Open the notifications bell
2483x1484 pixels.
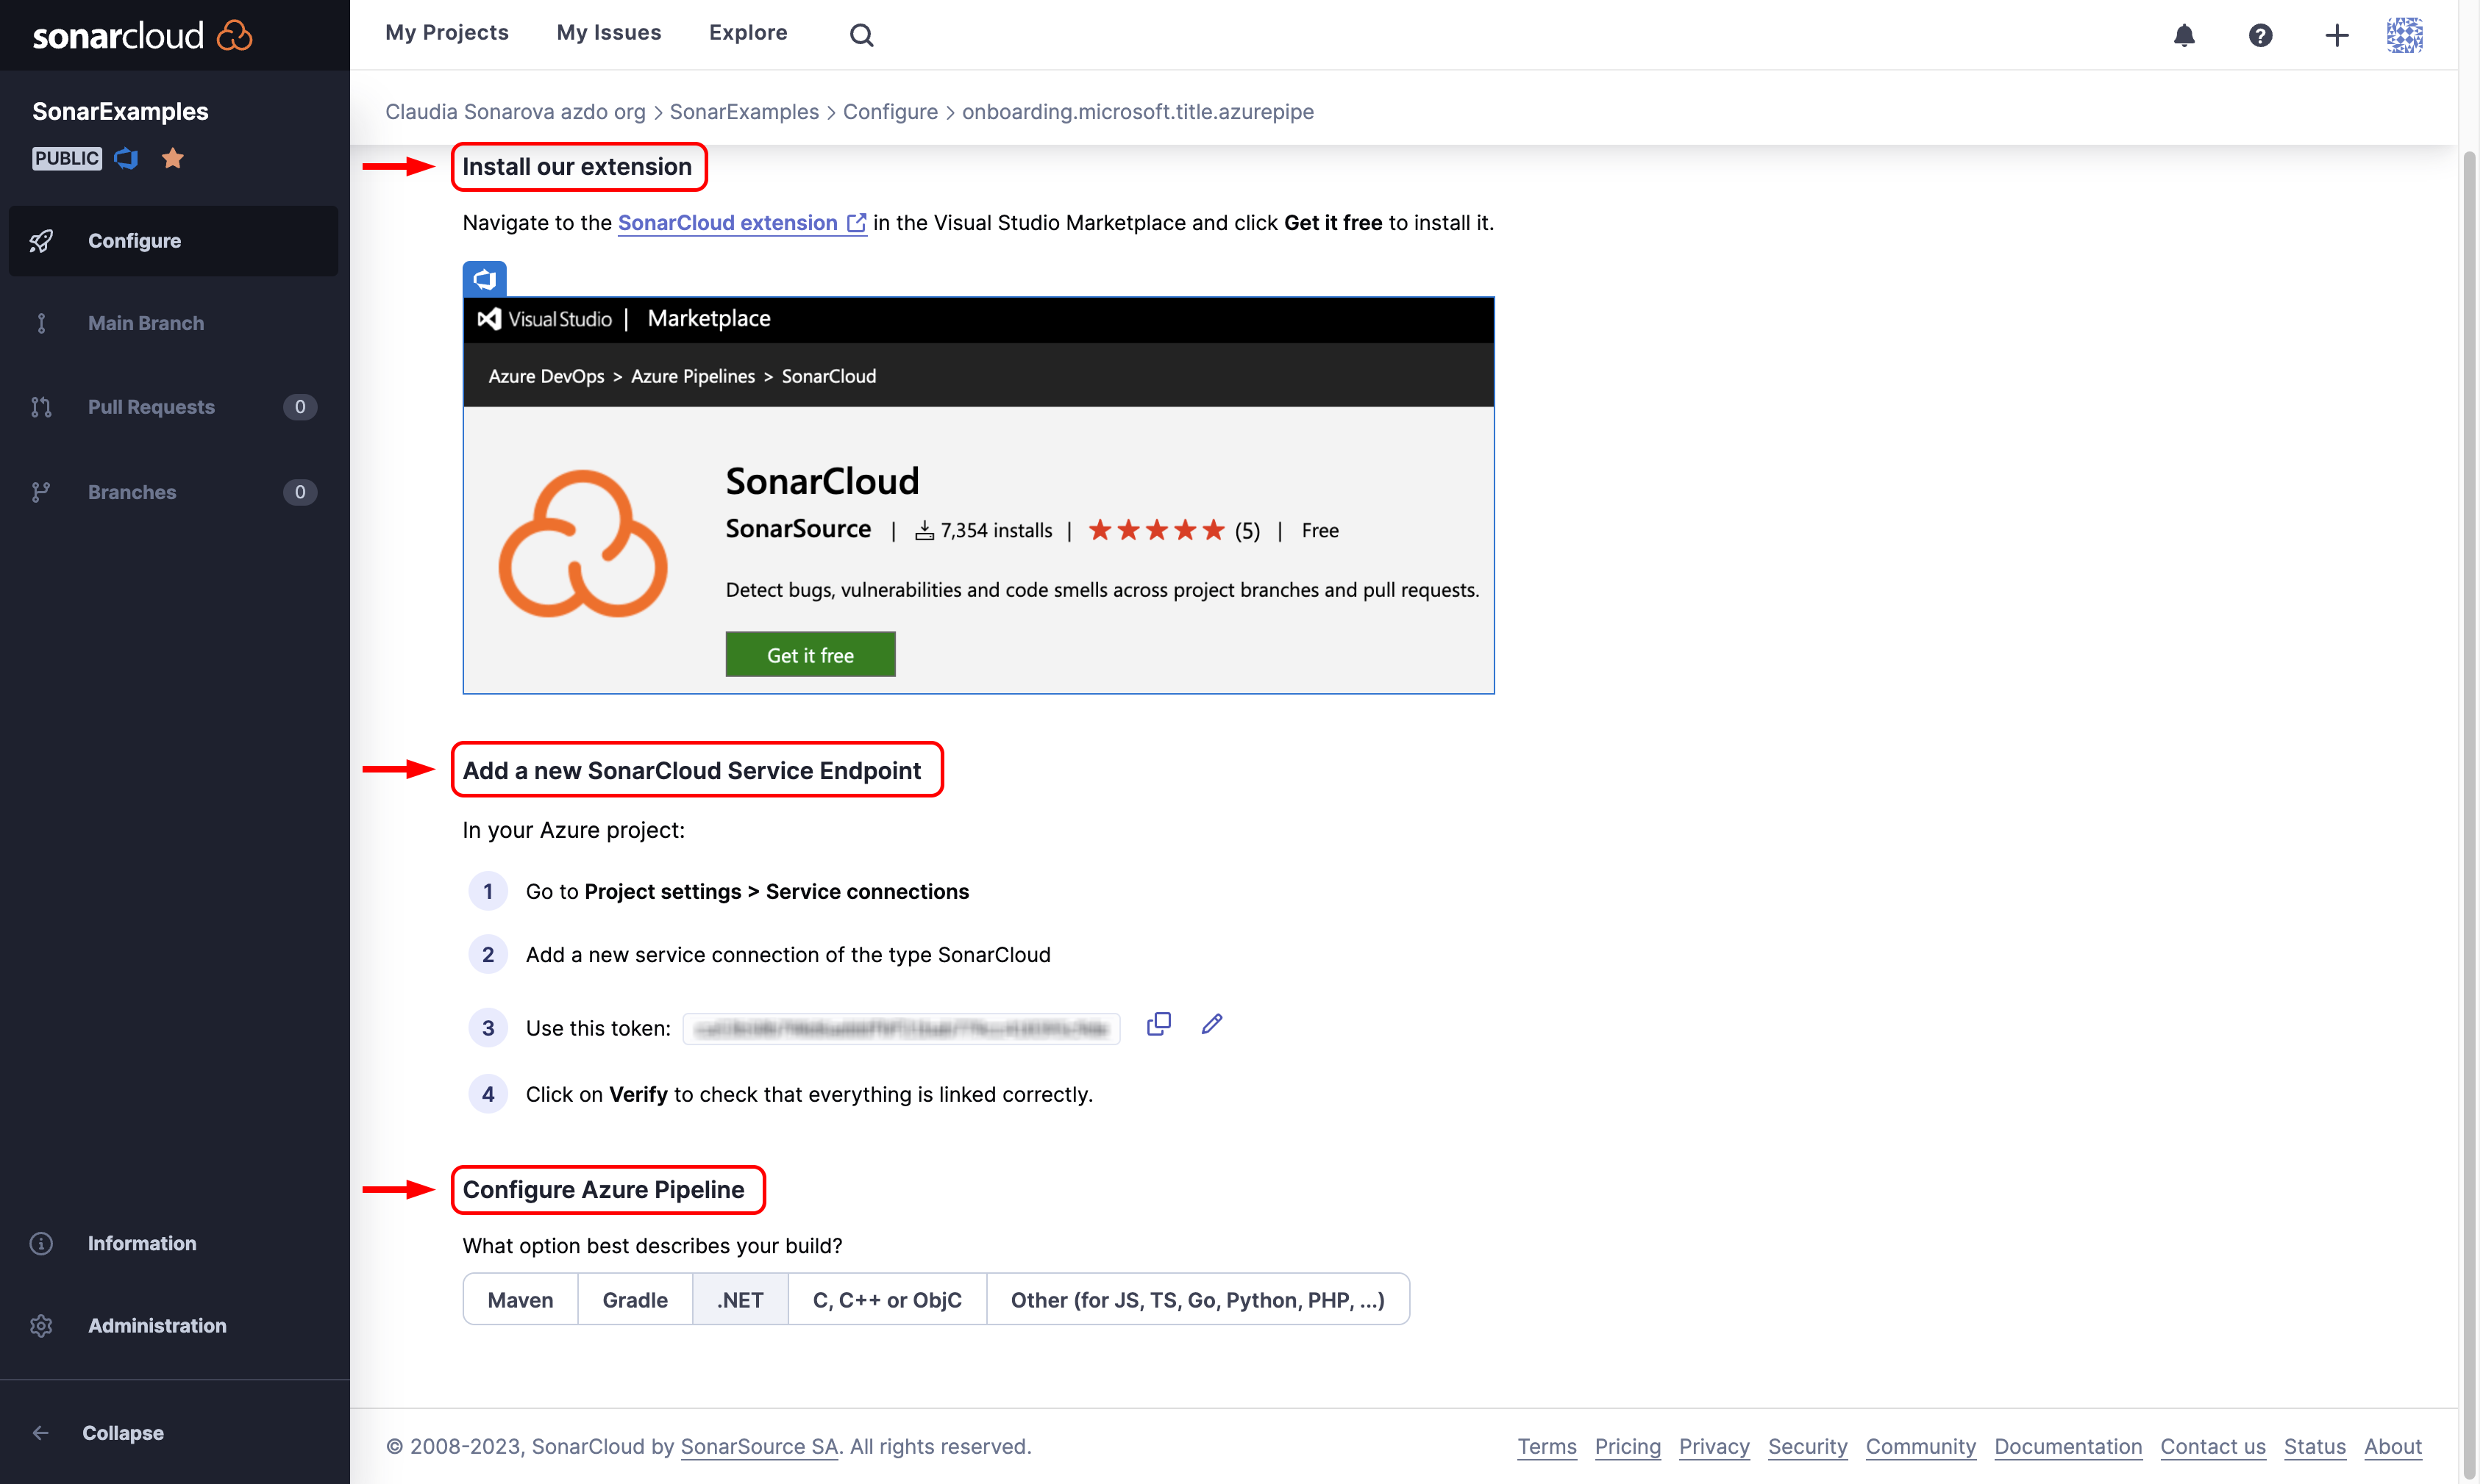pos(2184,35)
